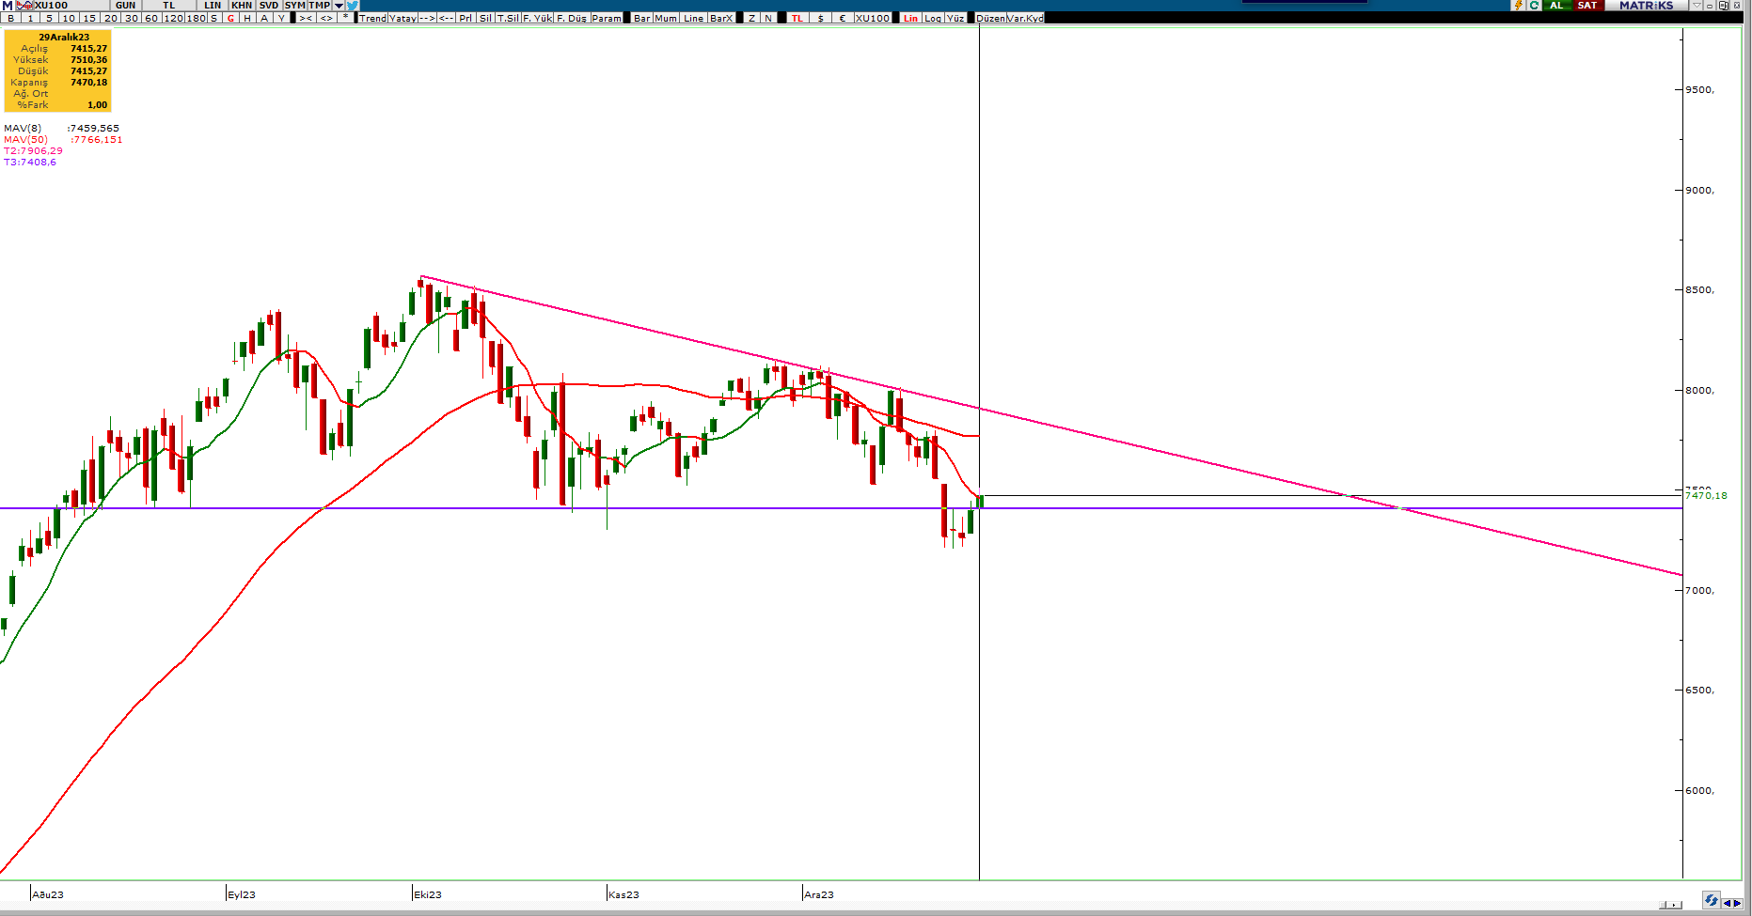Click the lightning bolt quick order icon

coord(1517,6)
